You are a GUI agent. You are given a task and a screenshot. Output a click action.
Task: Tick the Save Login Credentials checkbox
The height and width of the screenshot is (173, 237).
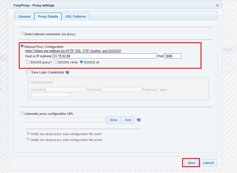point(28,72)
